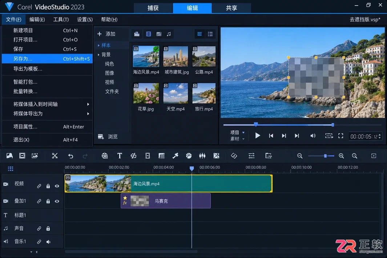
Task: Toggle visibility eye of the 叠加1 track
Action: pos(57,201)
